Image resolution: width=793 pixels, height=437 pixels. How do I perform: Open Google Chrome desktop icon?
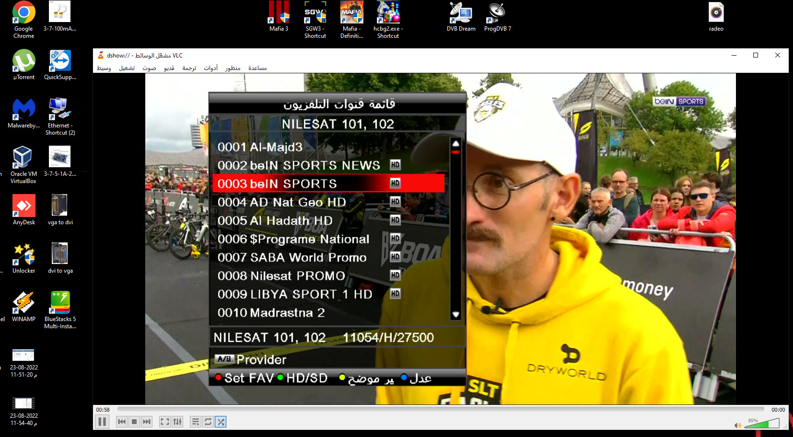pyautogui.click(x=23, y=20)
